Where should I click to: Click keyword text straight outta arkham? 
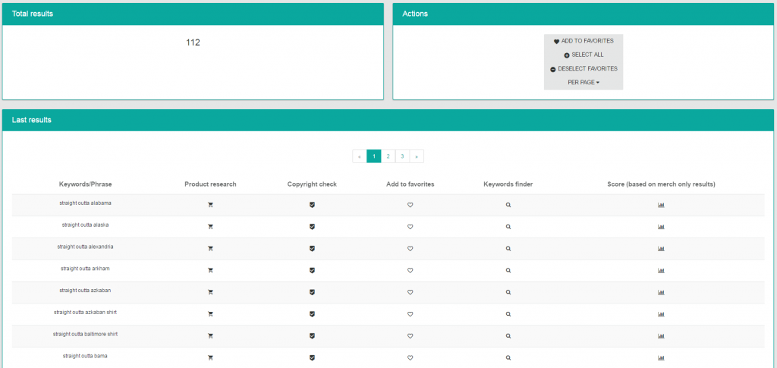tap(85, 269)
